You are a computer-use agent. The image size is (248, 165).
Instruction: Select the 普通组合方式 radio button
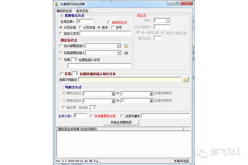[62, 16]
